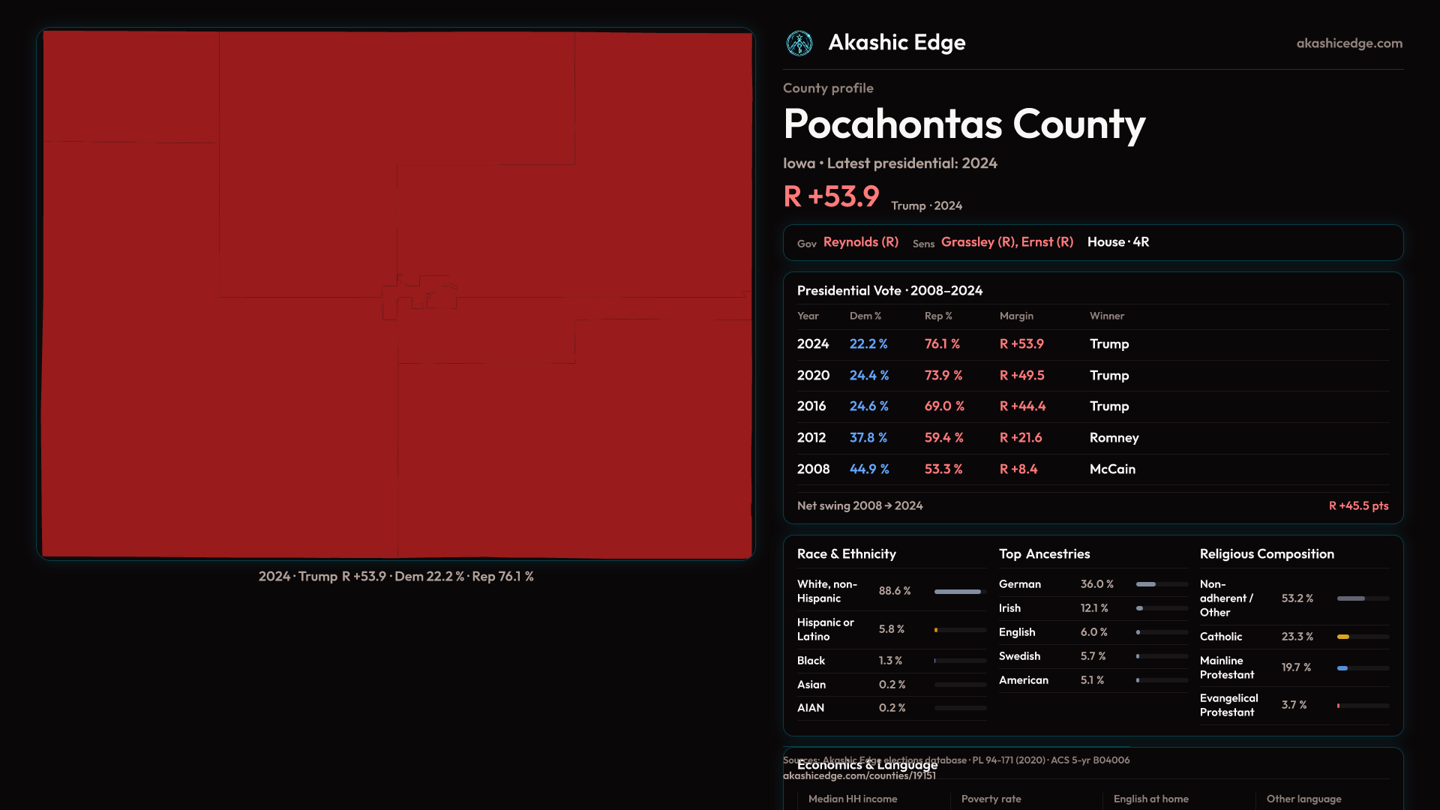Screen dimensions: 1440x810
Task: Click the Net swing R +45.5 pts value
Action: (x=1357, y=506)
